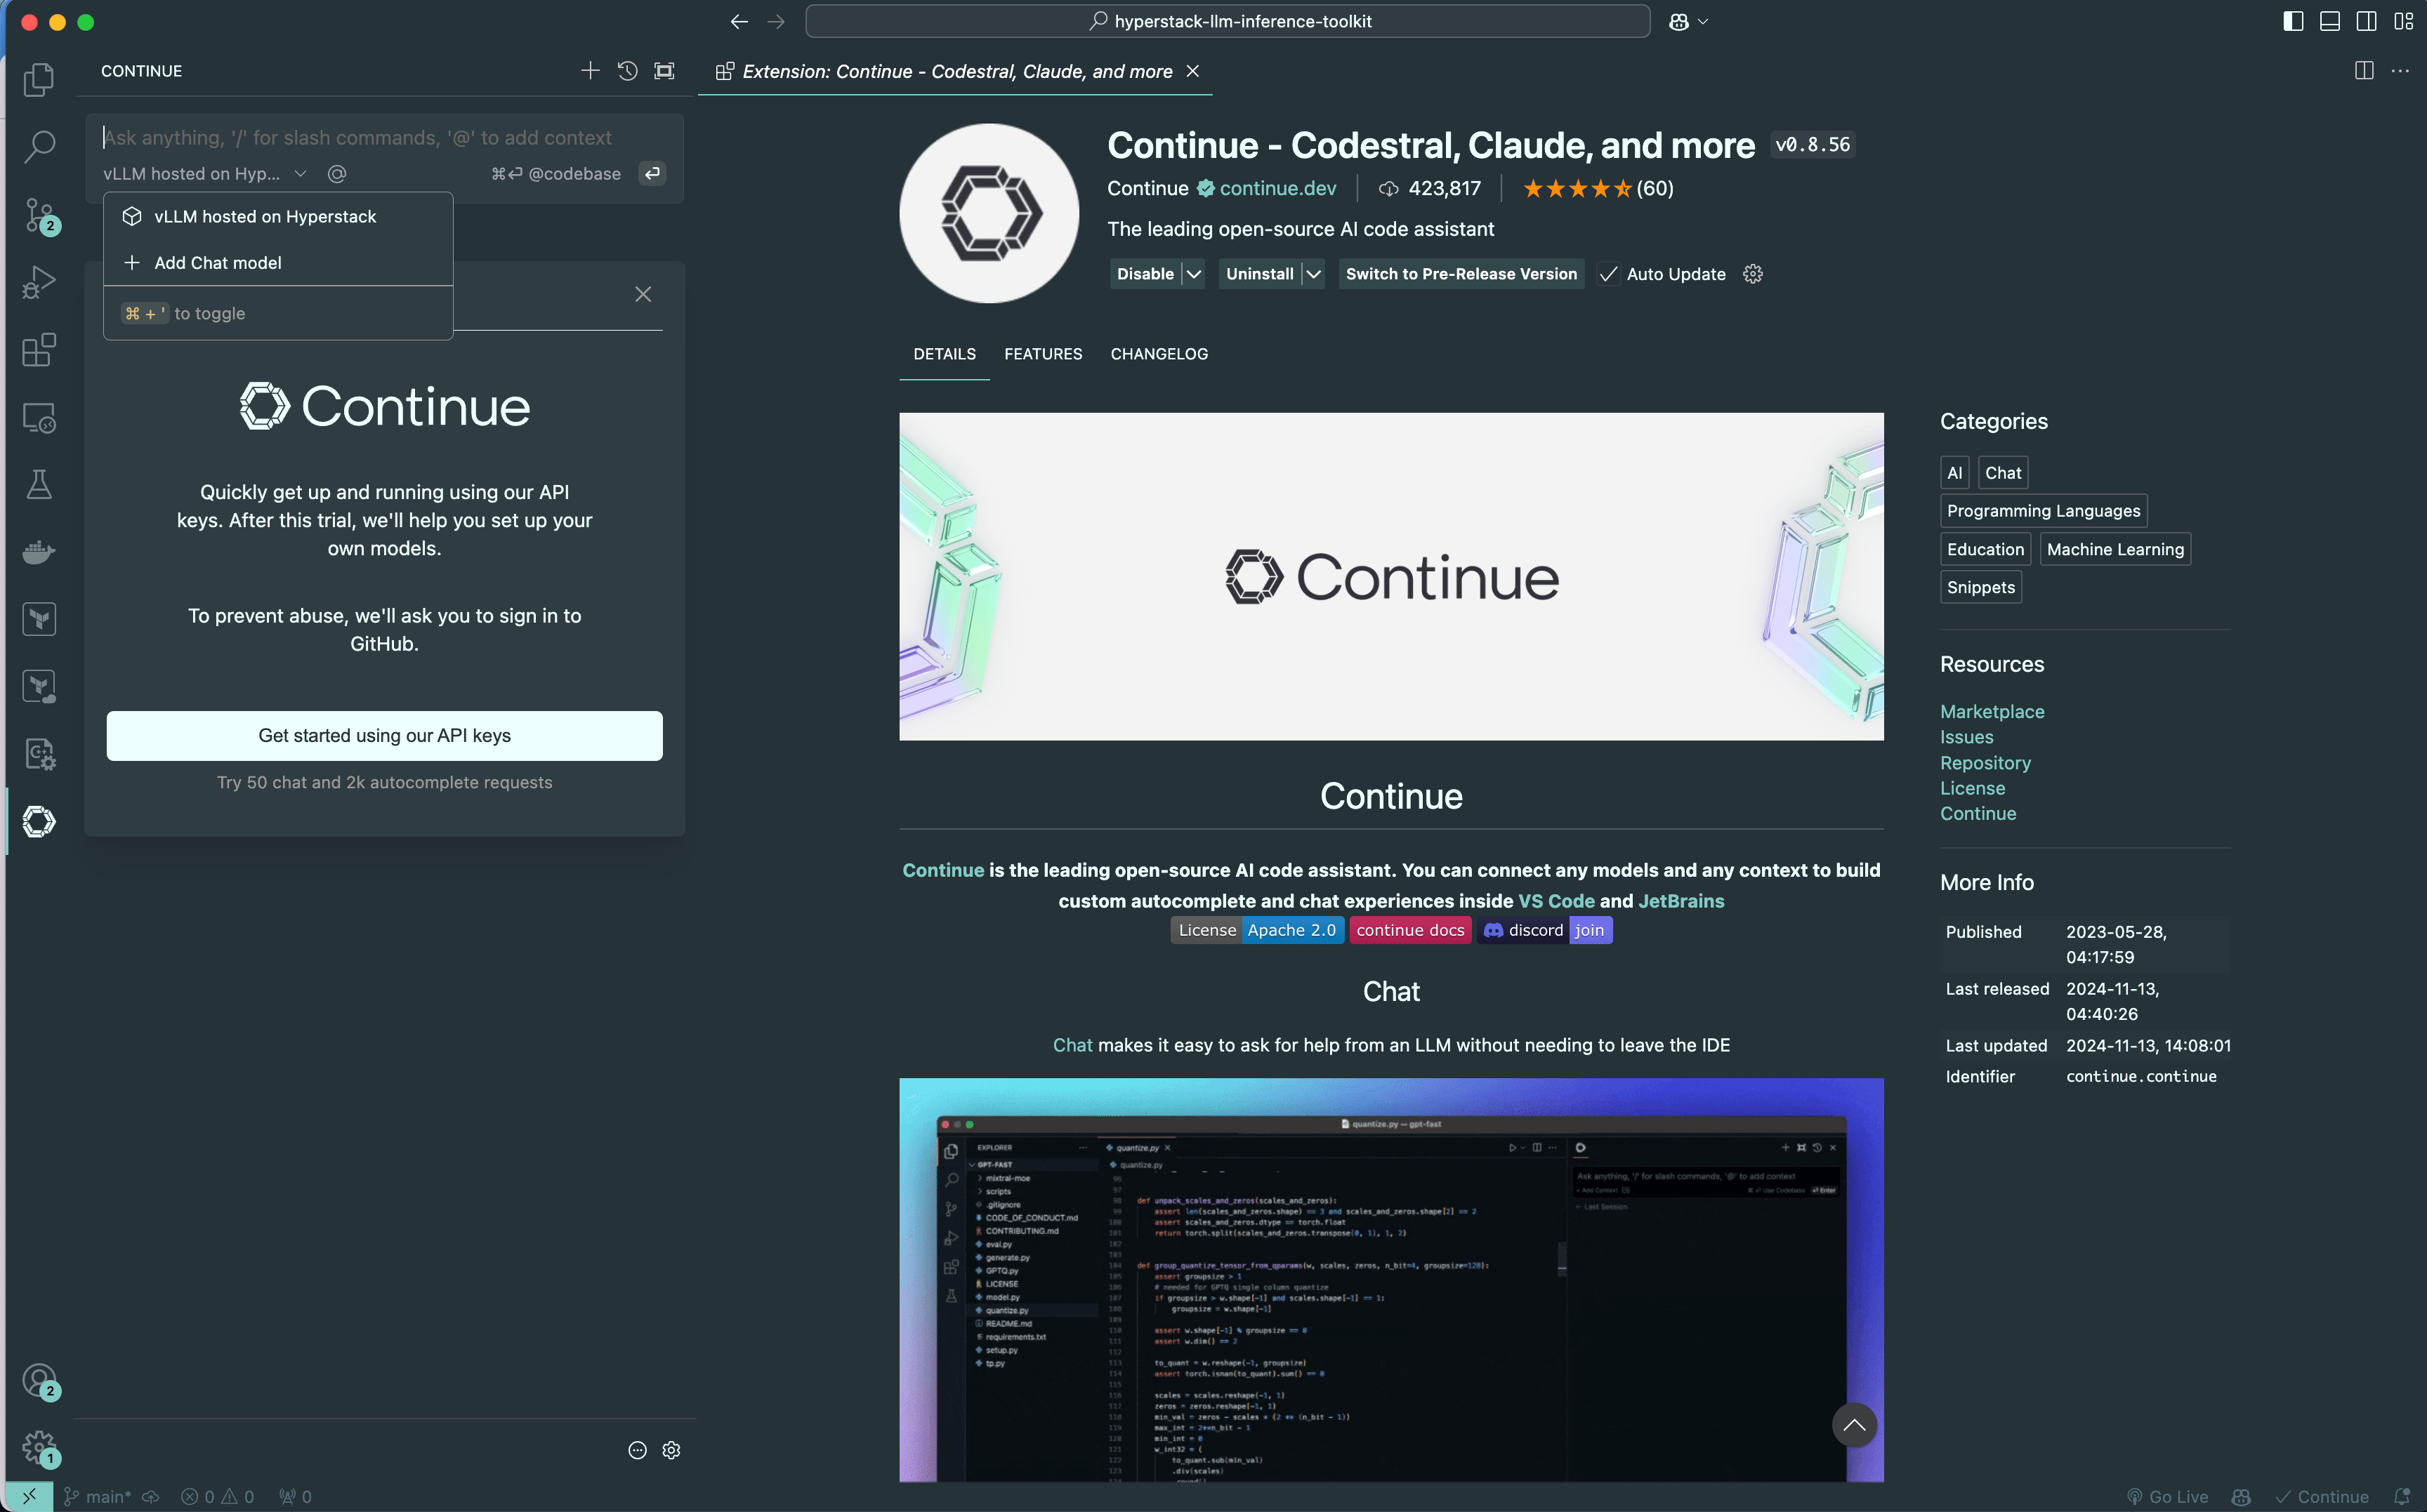Toggle the bottom panel visibility

tap(2330, 21)
